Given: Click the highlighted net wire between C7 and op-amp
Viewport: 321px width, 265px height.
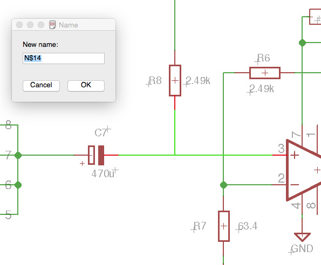Looking at the screenshot, I should coord(195,155).
